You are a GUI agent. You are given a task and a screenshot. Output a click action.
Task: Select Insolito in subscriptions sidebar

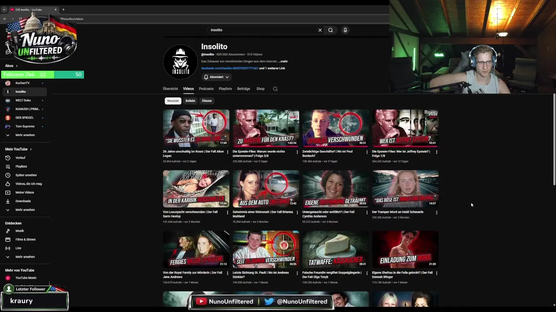[x=24, y=91]
